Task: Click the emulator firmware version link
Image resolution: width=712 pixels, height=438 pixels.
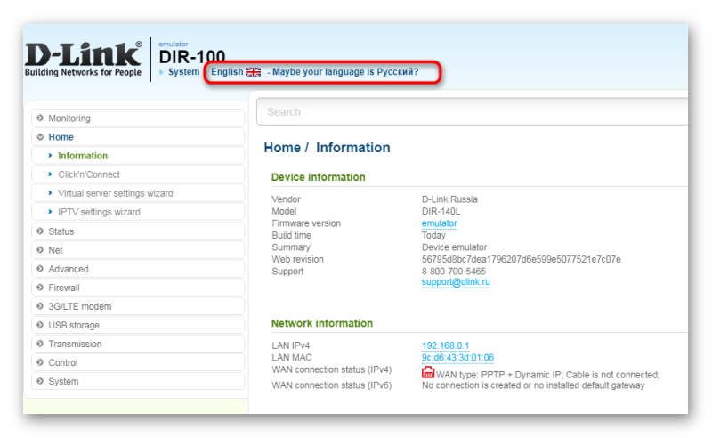Action: coord(439,223)
